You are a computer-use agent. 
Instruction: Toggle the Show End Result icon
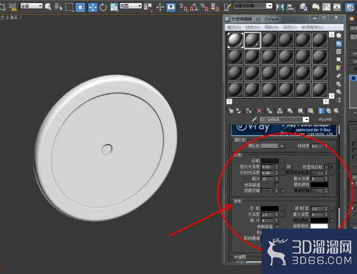(321, 111)
